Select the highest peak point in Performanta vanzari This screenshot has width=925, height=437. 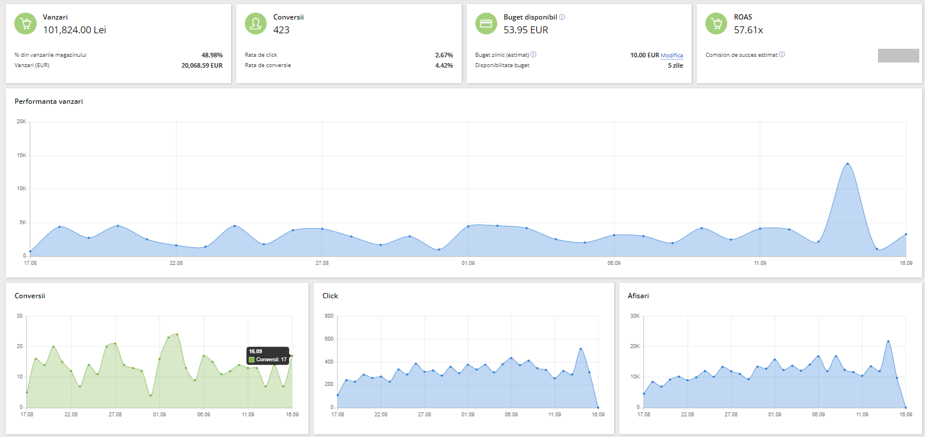coord(848,163)
